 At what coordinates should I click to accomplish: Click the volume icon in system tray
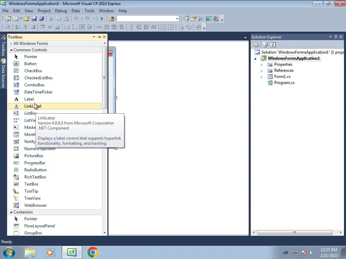tap(312, 253)
